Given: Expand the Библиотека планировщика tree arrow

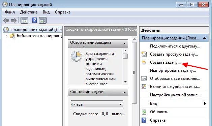Looking at the screenshot, I should pyautogui.click(x=6, y=36).
